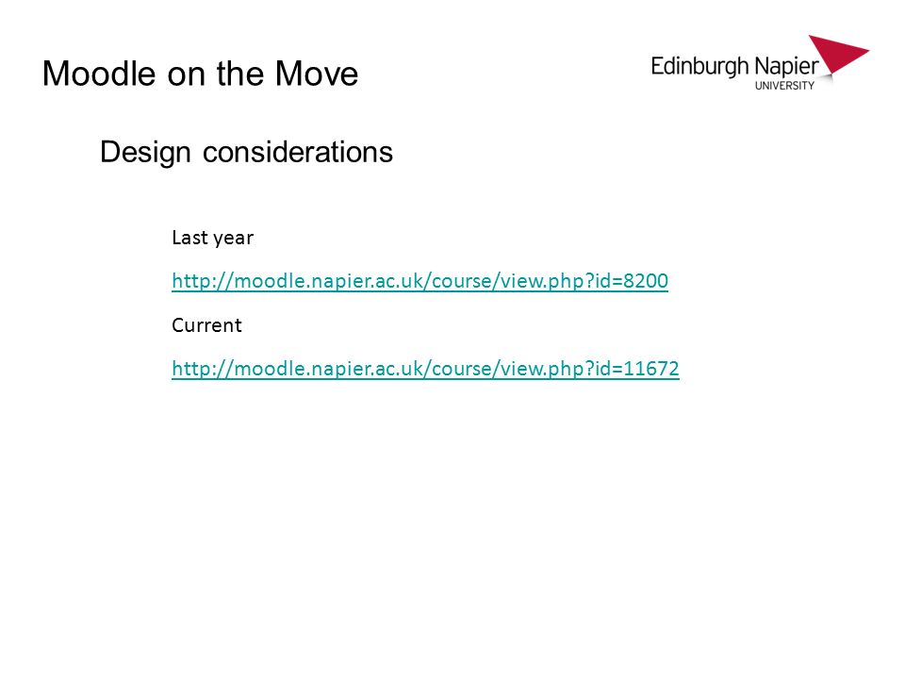The width and height of the screenshot is (905, 679).
Task: Select the 'Design considerations' subtitle
Action: 246,153
